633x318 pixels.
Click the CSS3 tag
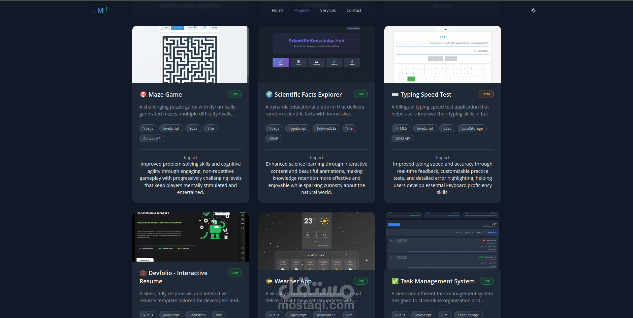coord(447,129)
